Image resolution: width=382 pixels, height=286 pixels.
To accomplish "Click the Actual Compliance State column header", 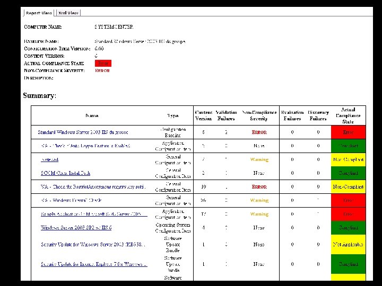I will point(348,115).
